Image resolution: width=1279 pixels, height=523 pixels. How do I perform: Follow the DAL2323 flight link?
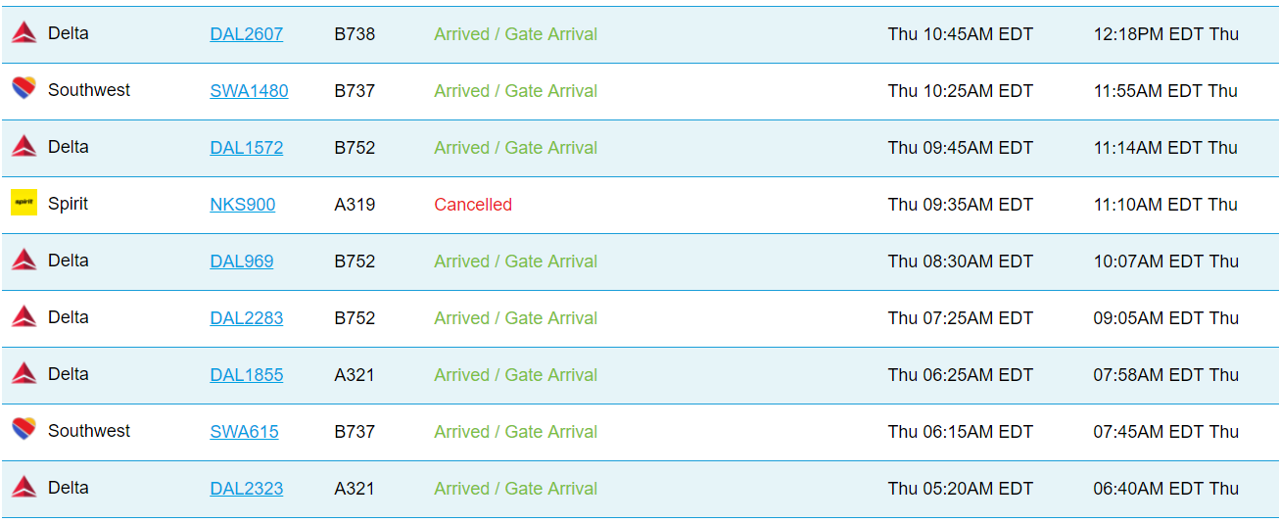pos(247,489)
